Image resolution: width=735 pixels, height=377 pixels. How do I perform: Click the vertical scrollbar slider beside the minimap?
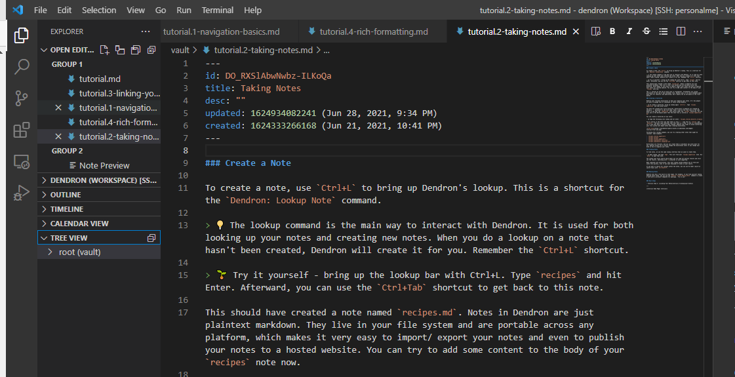[708, 81]
